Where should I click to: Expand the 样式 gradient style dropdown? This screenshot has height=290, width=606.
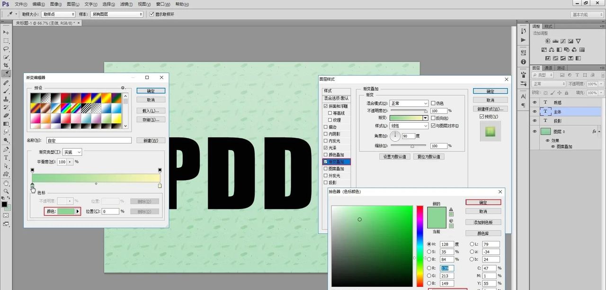pyautogui.click(x=409, y=126)
